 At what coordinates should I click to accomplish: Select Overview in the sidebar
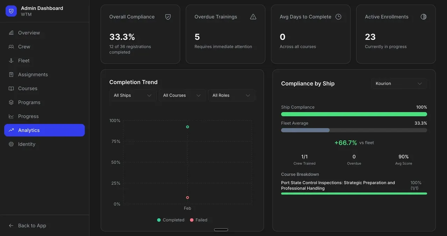tap(29, 32)
